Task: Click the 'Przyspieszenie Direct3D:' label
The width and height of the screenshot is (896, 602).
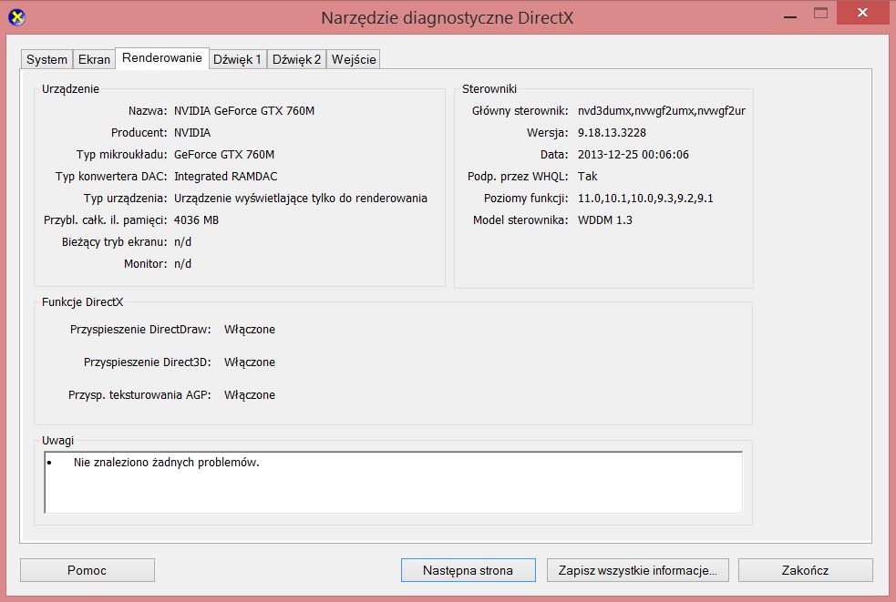Action: tap(148, 362)
